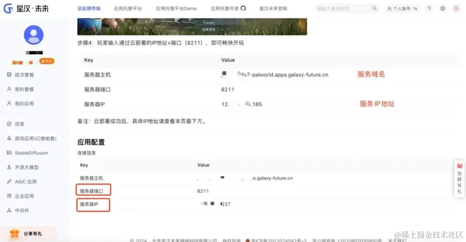Click the orange badge under the avatar
The height and width of the screenshot is (242, 466).
(47, 61)
